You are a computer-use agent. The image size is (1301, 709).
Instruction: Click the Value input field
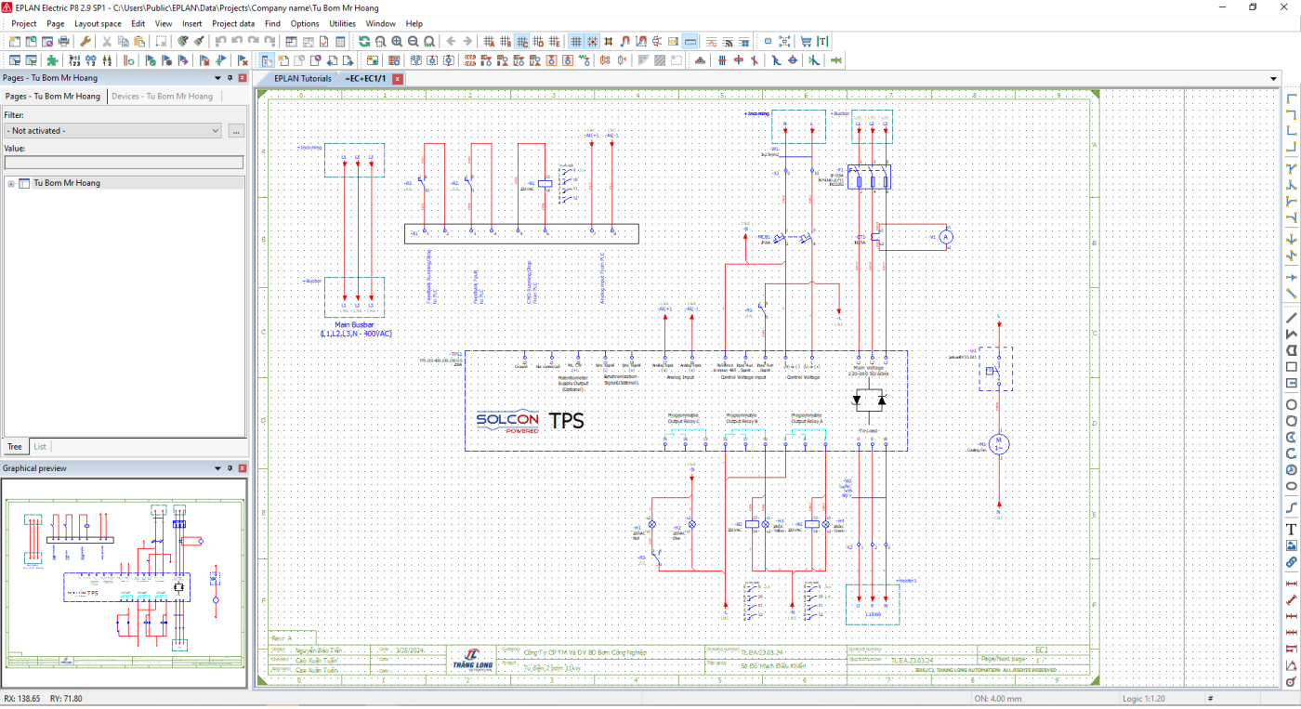[x=124, y=163]
